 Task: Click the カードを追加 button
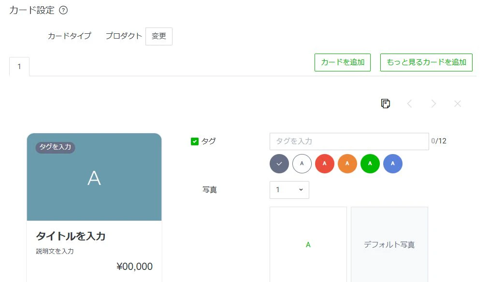[343, 62]
